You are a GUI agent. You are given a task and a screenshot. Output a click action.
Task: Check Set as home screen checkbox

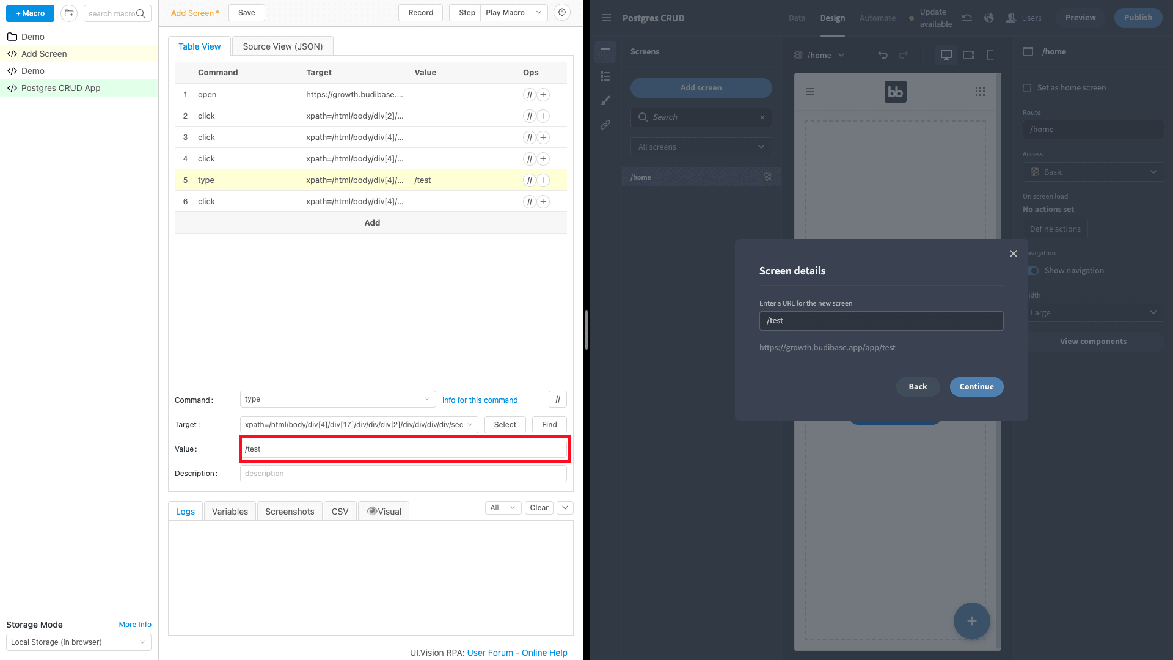click(1027, 88)
